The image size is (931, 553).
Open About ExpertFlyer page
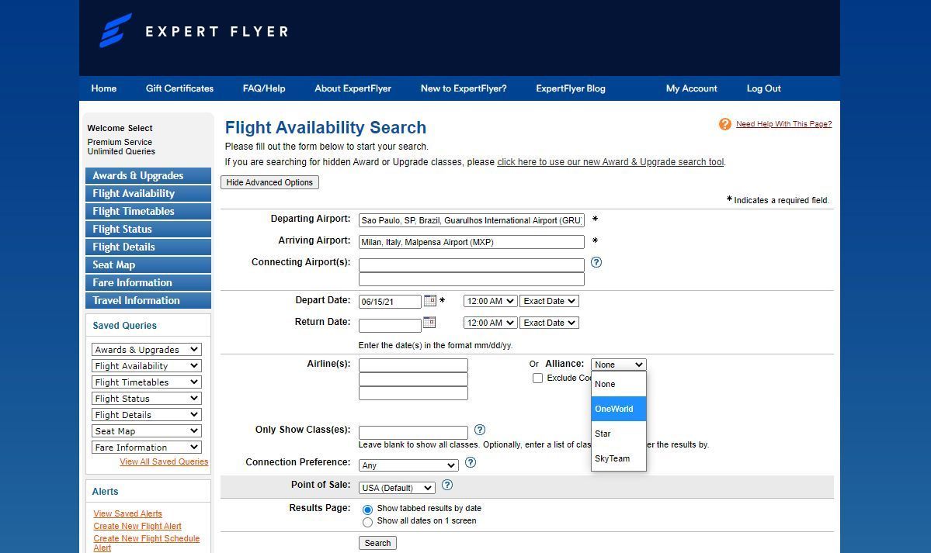353,88
